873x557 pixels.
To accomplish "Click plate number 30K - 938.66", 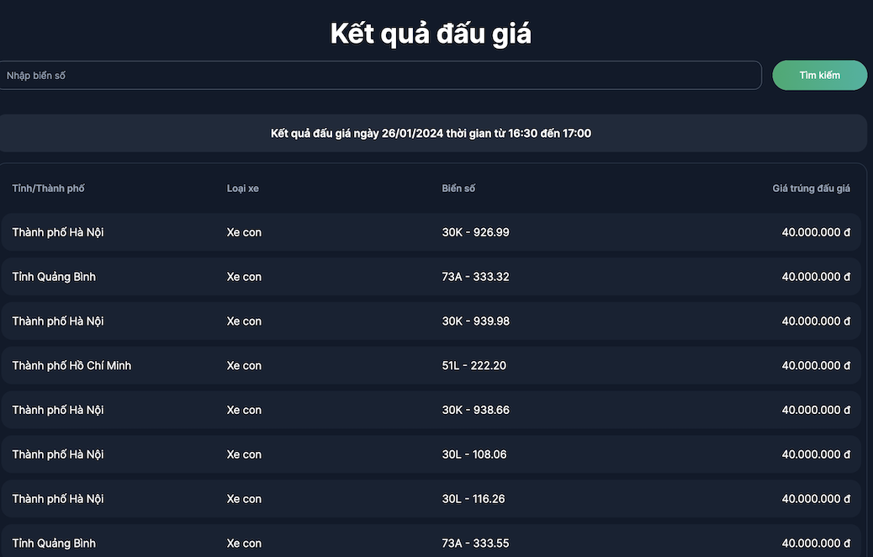I will tap(475, 411).
